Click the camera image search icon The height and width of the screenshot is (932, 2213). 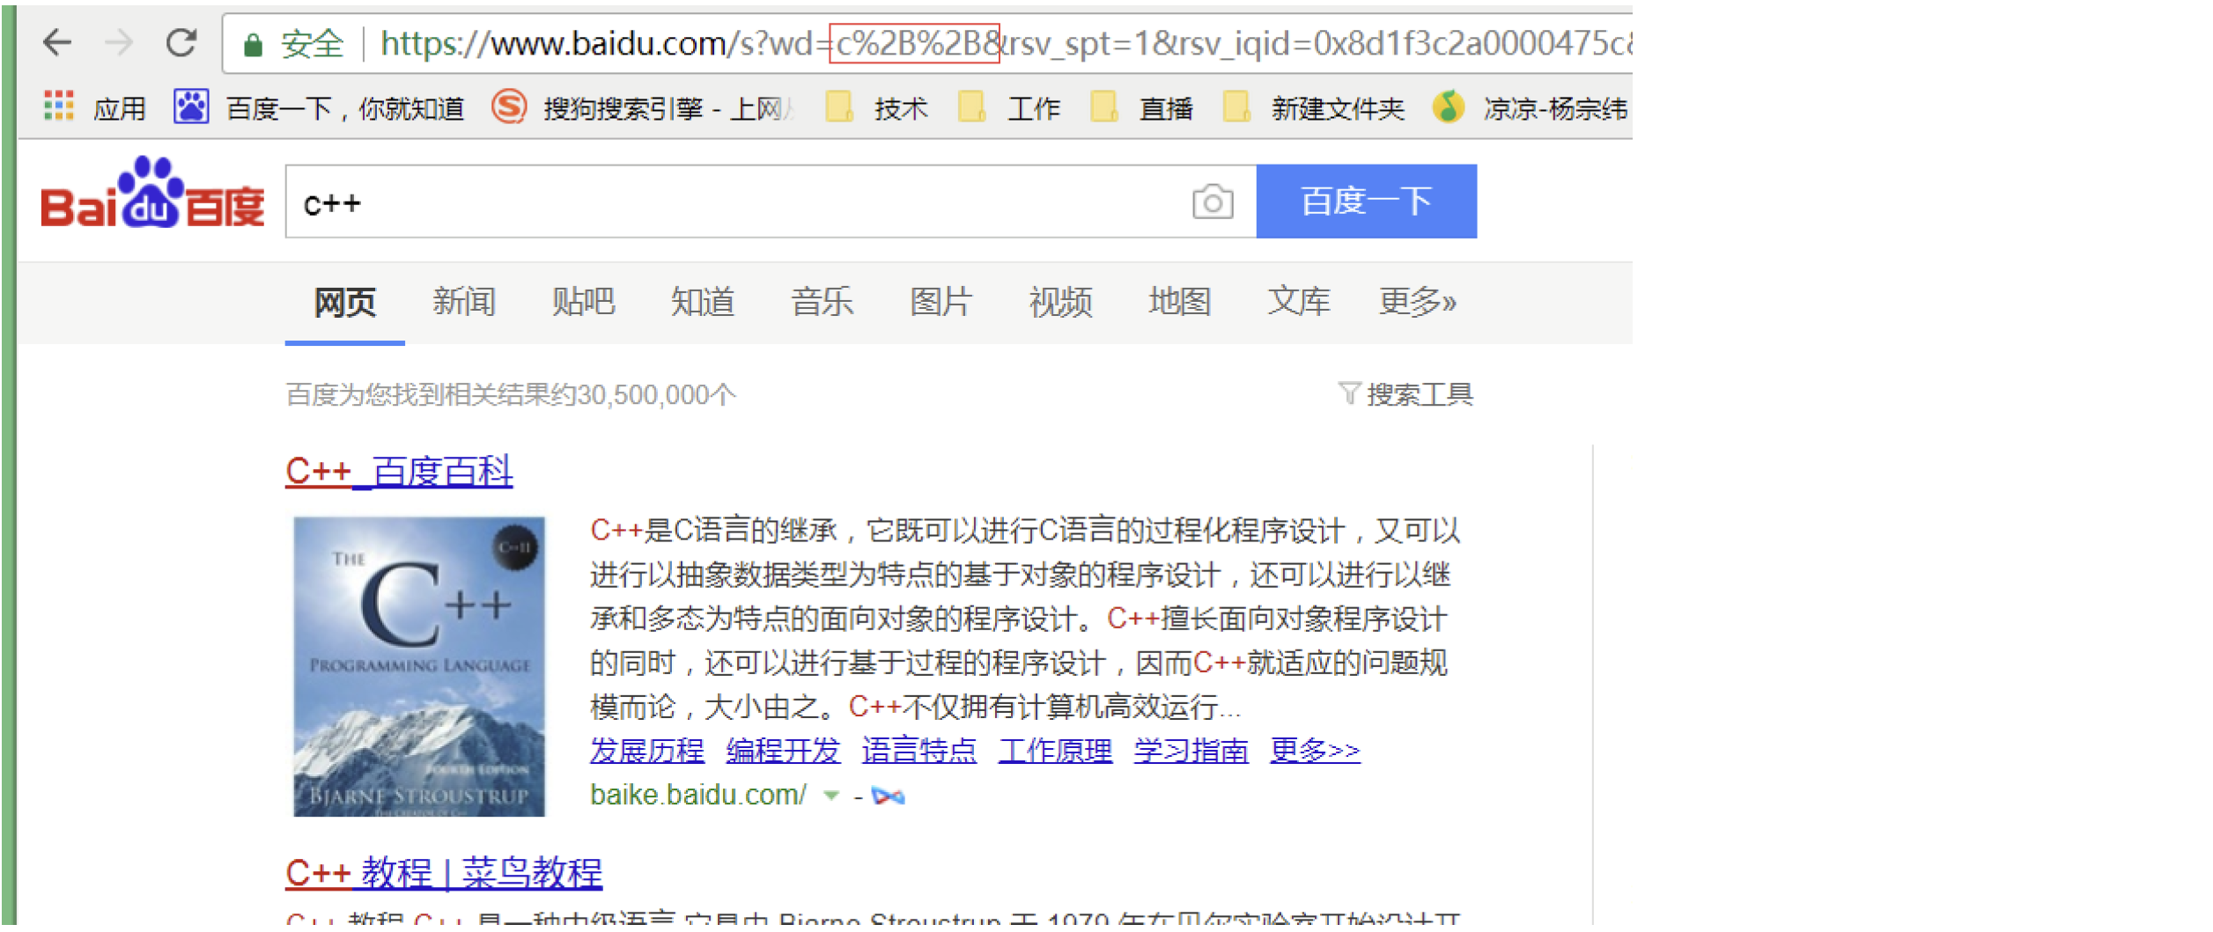coord(1214,202)
